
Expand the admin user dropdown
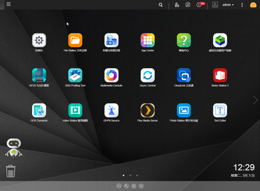pyautogui.click(x=228, y=5)
